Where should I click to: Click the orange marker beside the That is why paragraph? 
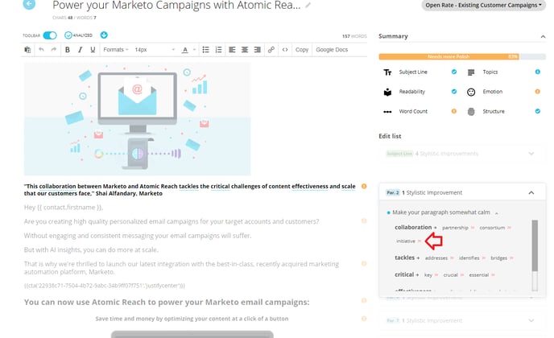(x=364, y=263)
